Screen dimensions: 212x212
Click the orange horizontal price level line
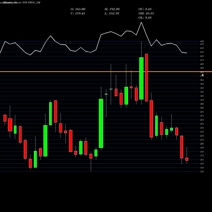106,72
